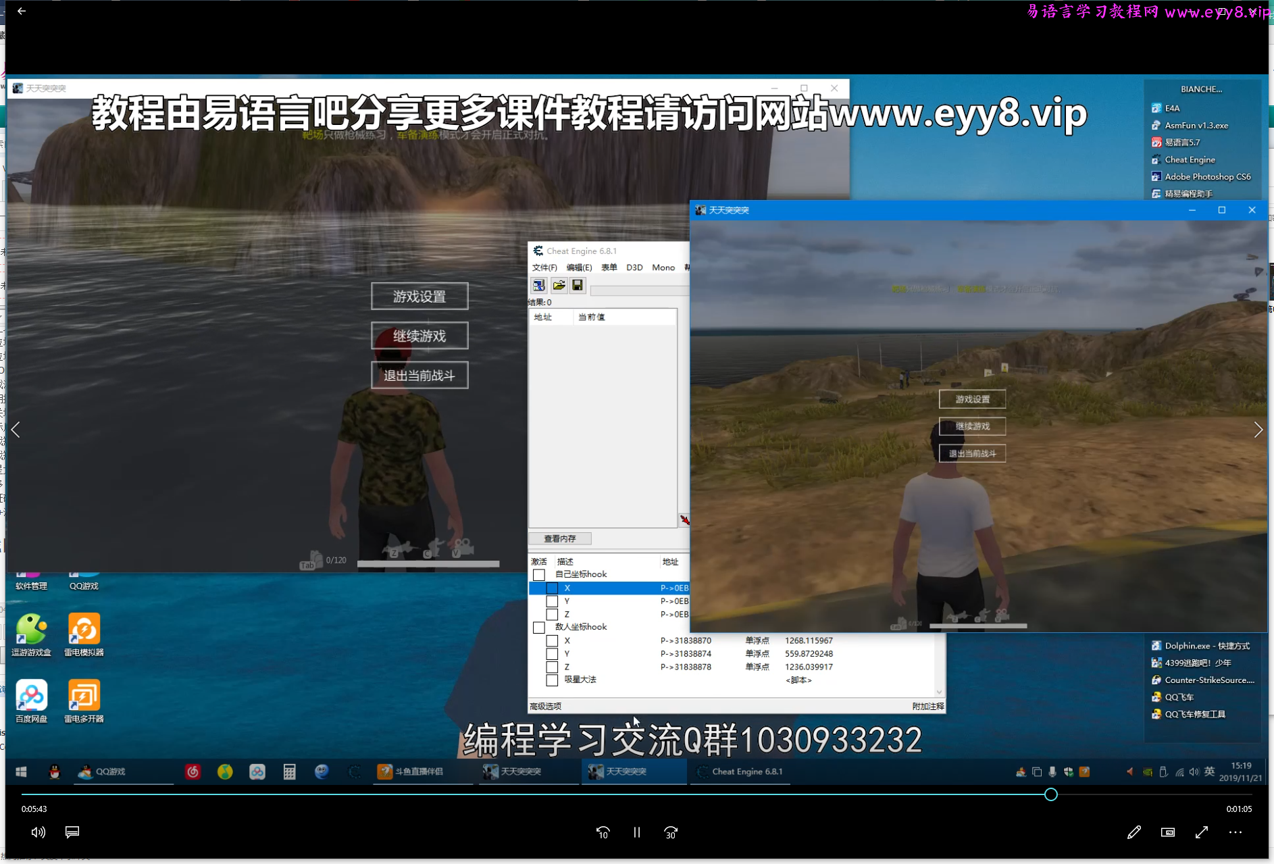The height and width of the screenshot is (864, 1274).
Task: Open the D3D menu
Action: tap(634, 268)
